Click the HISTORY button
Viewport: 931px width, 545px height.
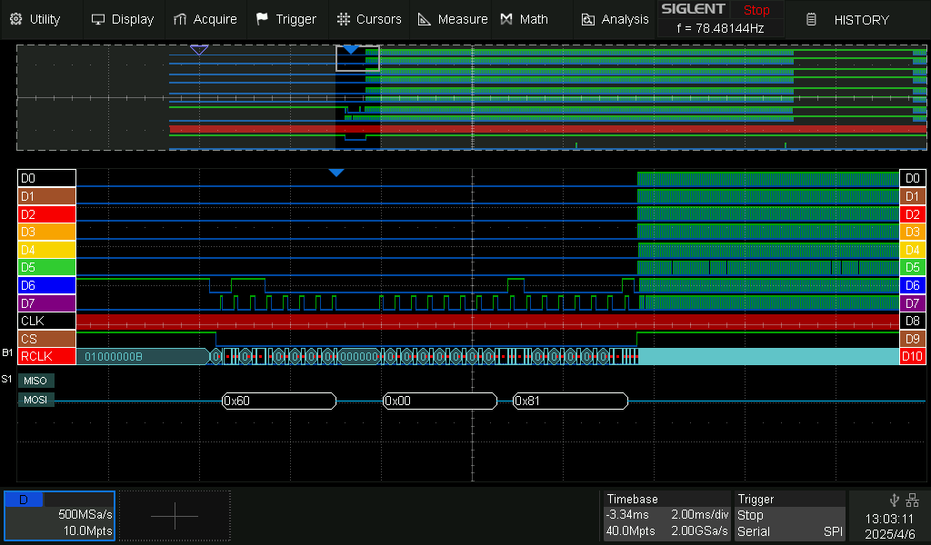[x=848, y=19]
